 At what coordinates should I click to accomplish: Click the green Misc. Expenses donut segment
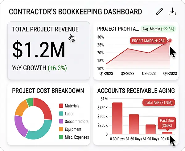coord(30,102)
